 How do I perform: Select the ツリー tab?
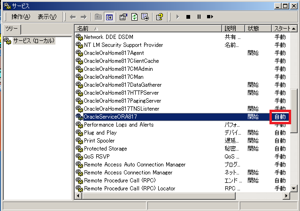click(12, 29)
